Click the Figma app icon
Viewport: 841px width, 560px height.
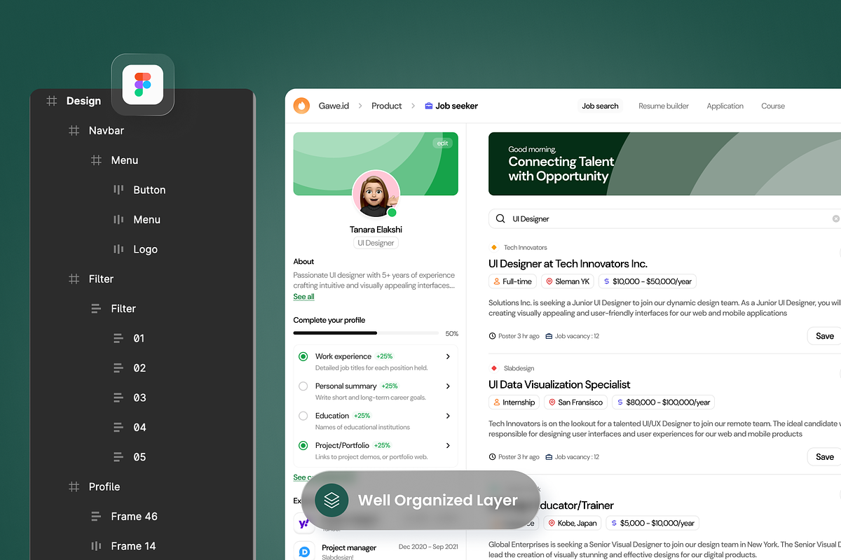pyautogui.click(x=143, y=84)
